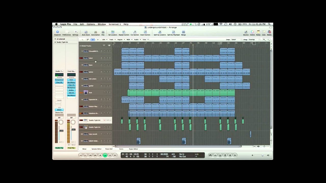Click the selected Studio Tight Kit drum icon
326x183 pixels.
[x=86, y=120]
